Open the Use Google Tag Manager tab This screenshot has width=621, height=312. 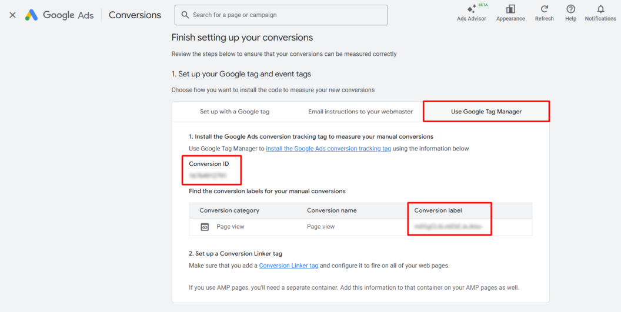point(486,112)
